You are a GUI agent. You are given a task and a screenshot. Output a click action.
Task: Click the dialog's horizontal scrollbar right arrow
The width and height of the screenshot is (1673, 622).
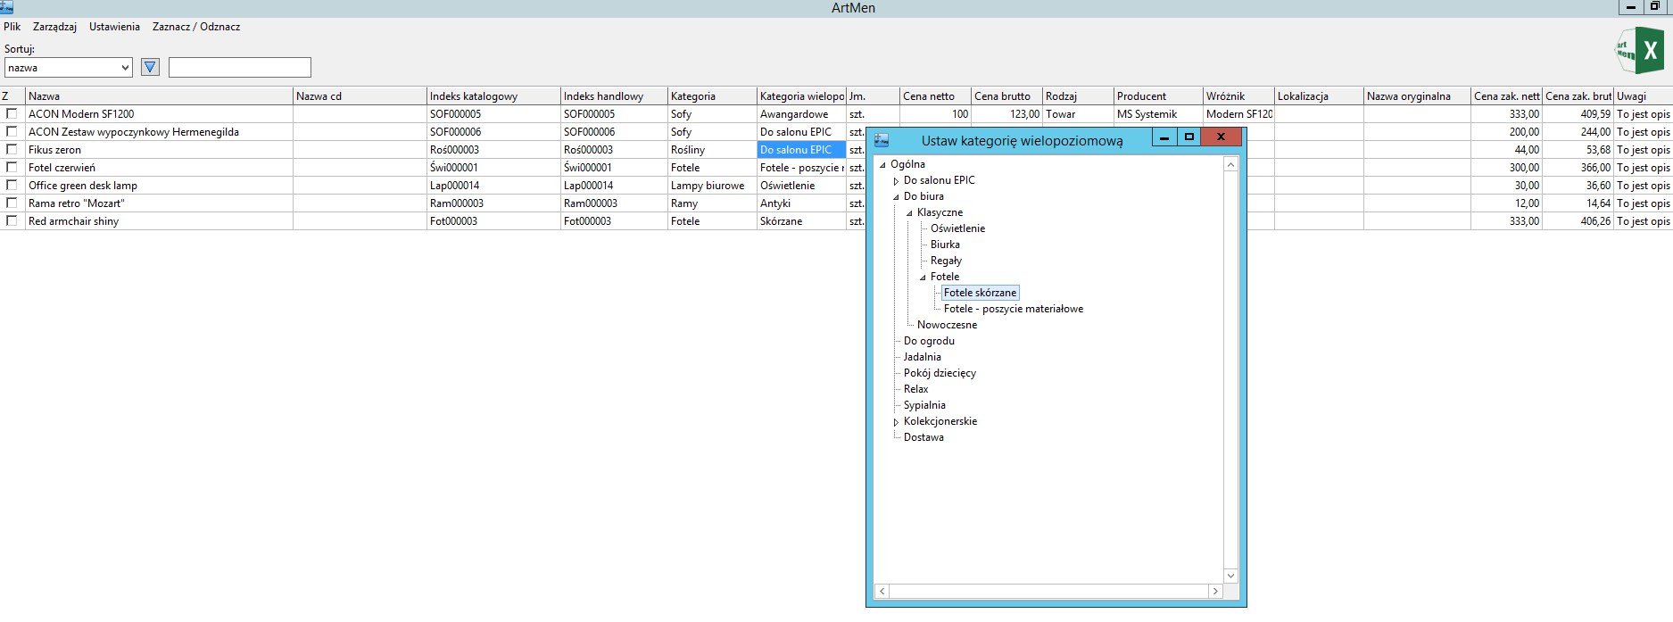[1214, 591]
